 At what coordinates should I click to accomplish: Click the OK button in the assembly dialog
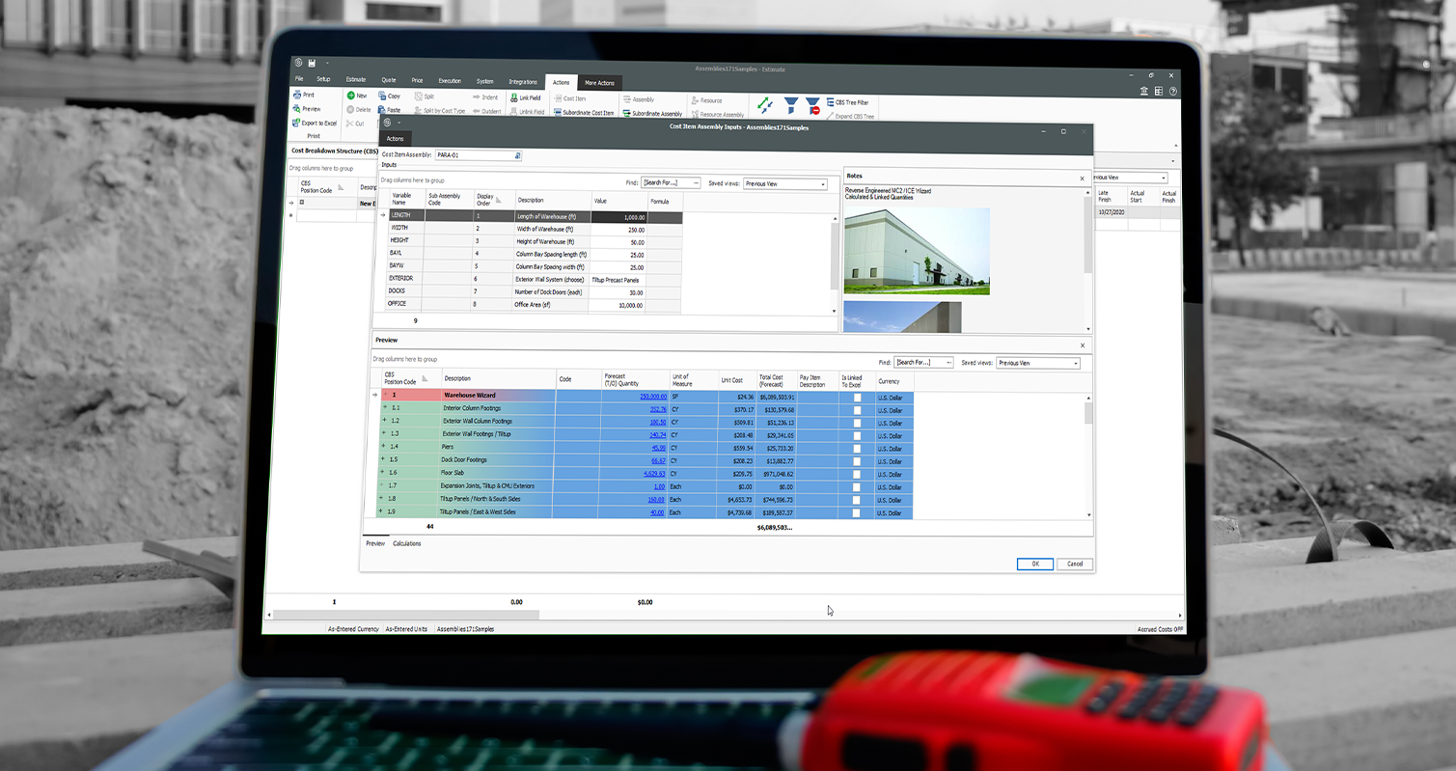pos(1034,564)
